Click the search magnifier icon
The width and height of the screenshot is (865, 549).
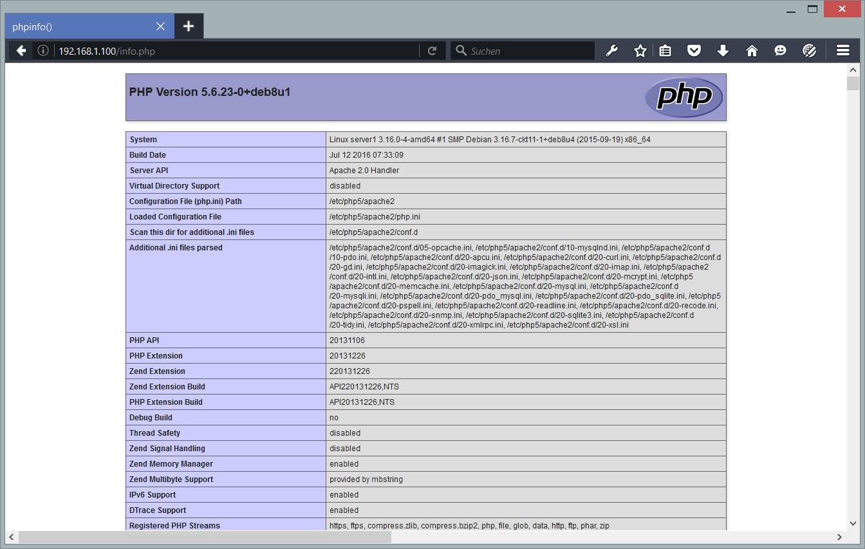pos(461,51)
